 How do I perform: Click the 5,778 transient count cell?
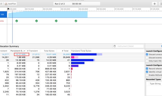pyautogui.click(x=36, y=86)
